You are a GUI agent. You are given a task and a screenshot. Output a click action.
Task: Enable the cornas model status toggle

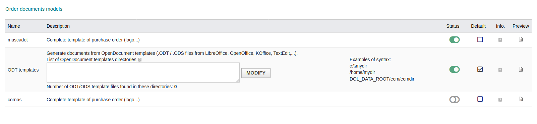(455, 100)
